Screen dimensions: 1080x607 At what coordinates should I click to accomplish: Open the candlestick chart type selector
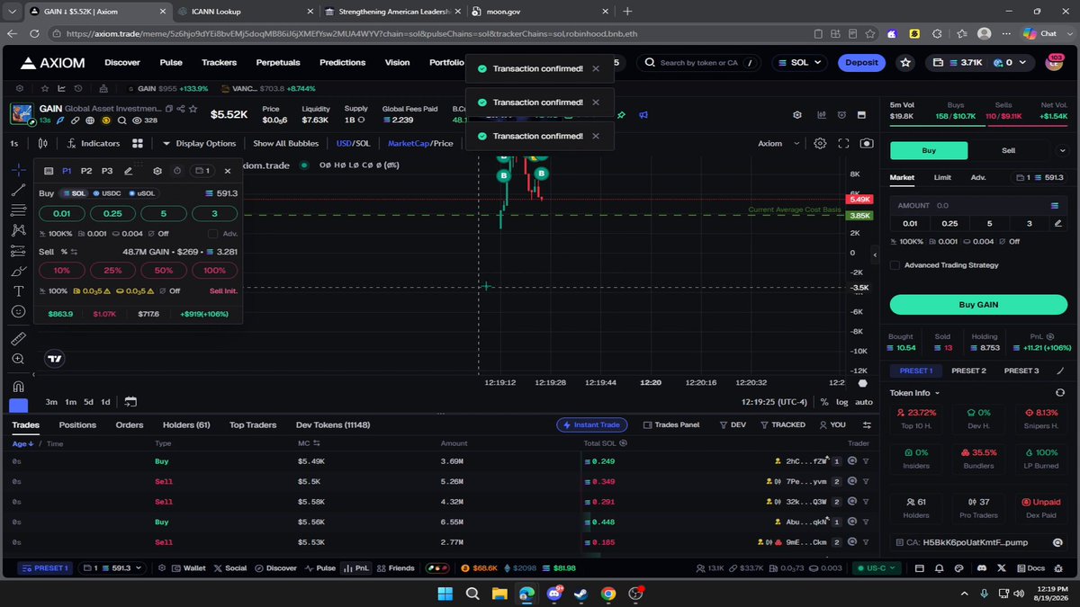click(x=42, y=143)
